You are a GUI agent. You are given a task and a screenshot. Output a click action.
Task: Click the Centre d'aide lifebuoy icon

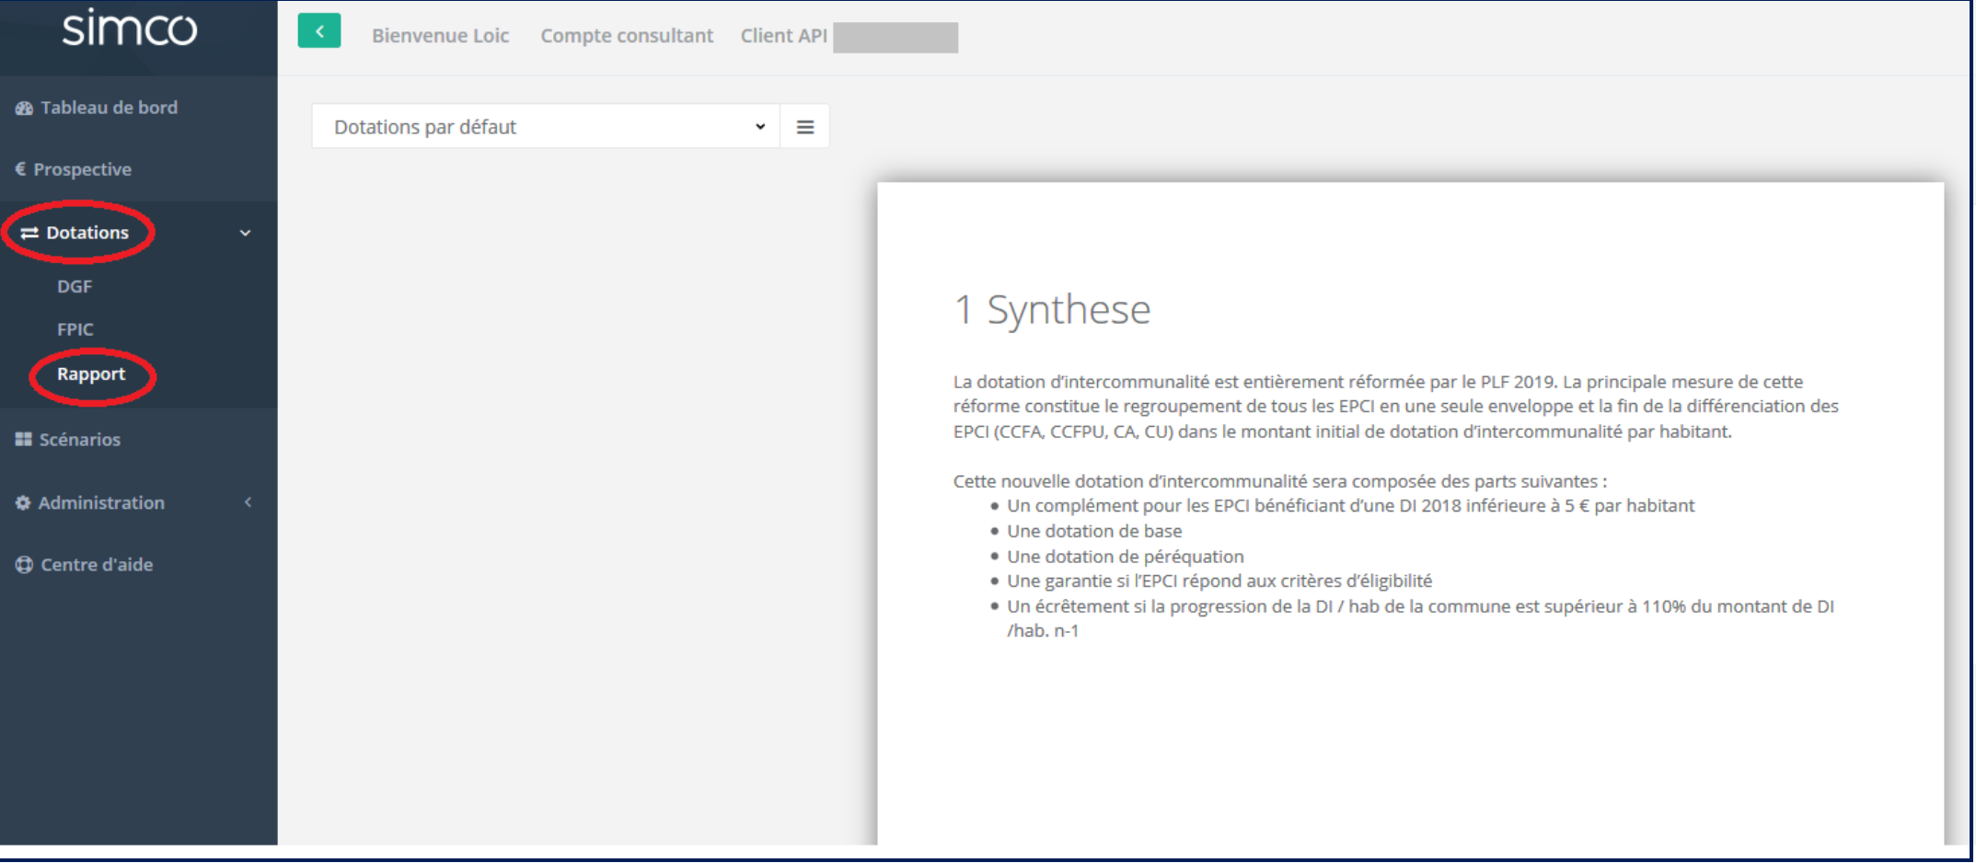(24, 565)
